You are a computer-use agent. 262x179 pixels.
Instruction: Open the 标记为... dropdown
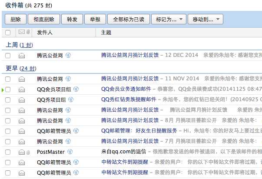pos(169,20)
